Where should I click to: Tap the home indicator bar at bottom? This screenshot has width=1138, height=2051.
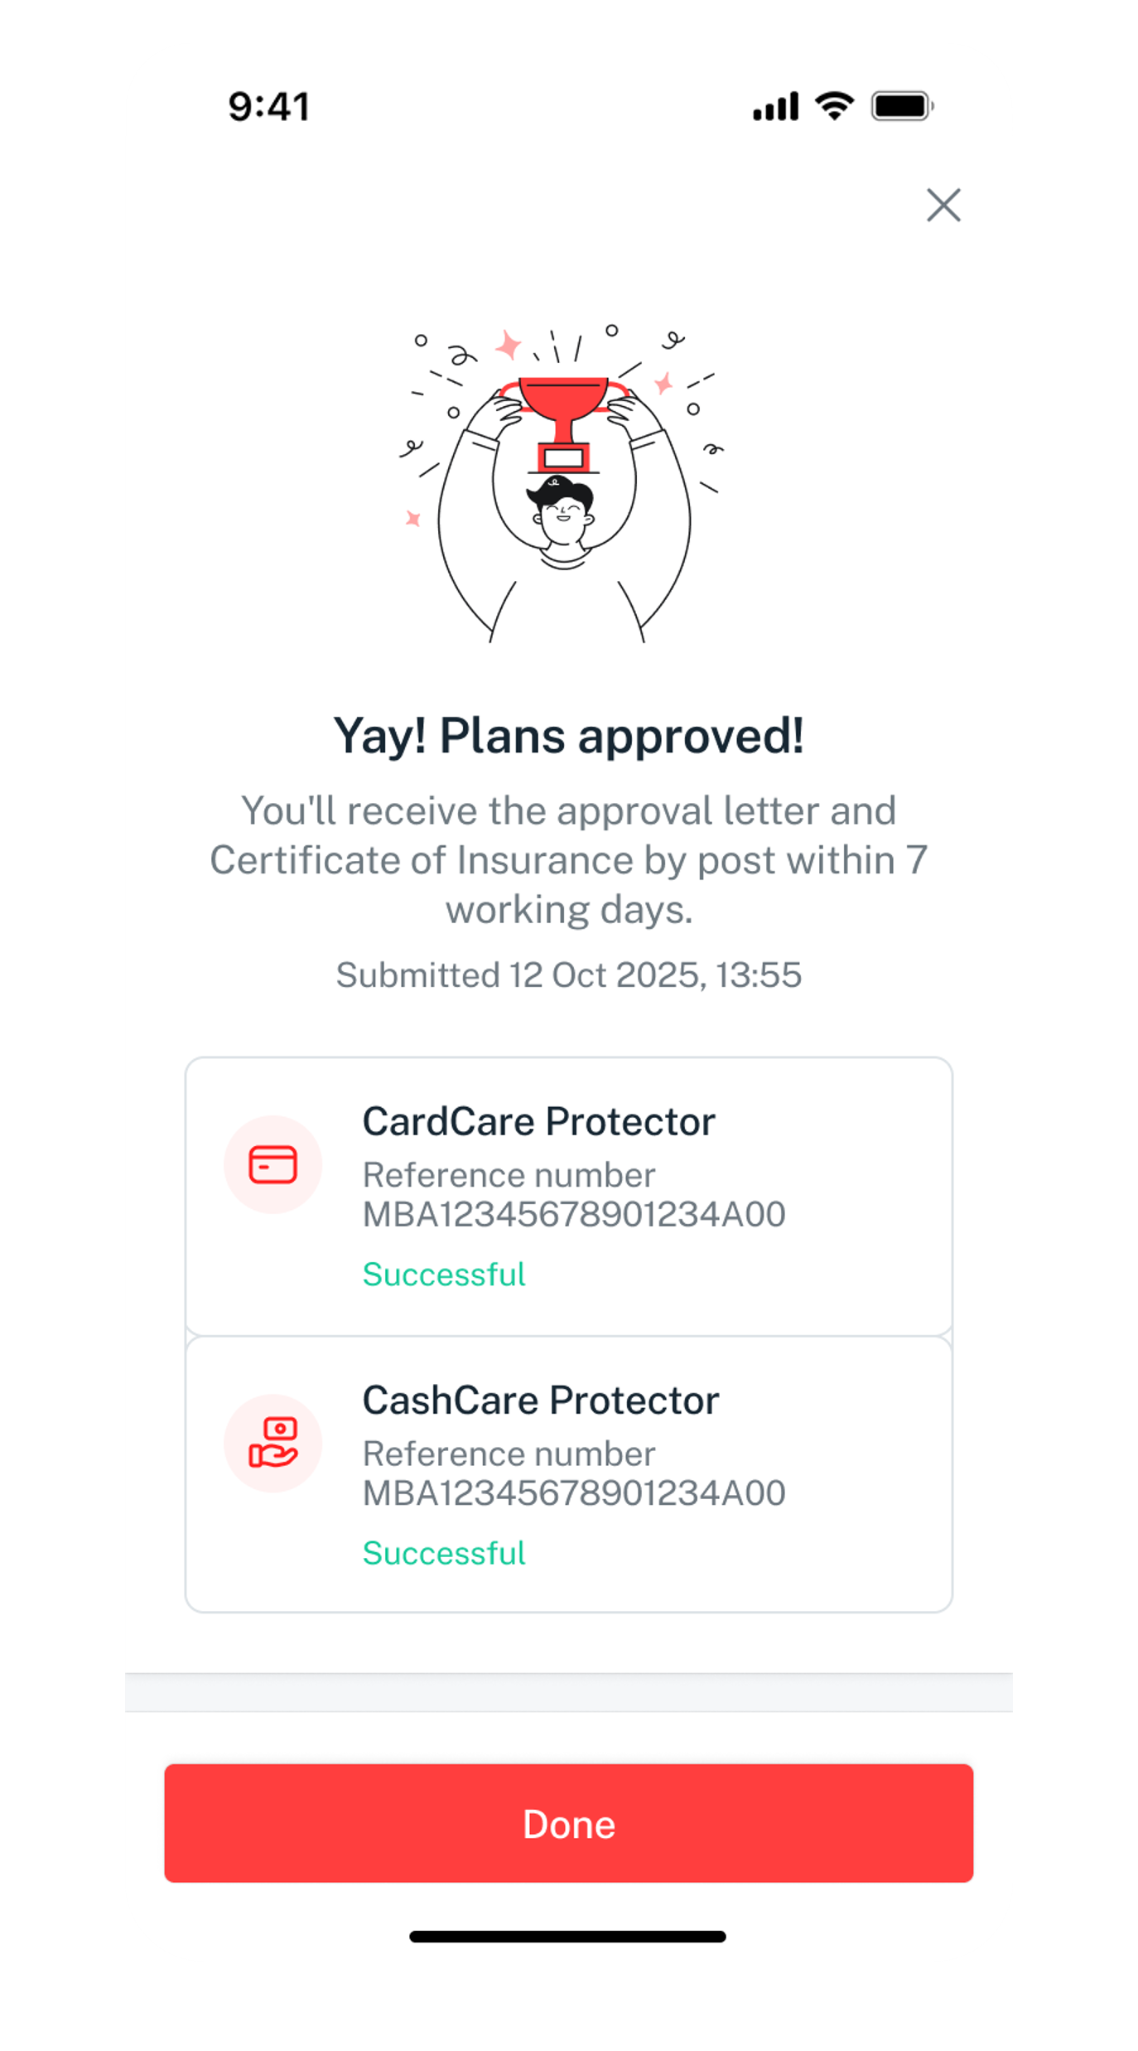click(567, 1936)
